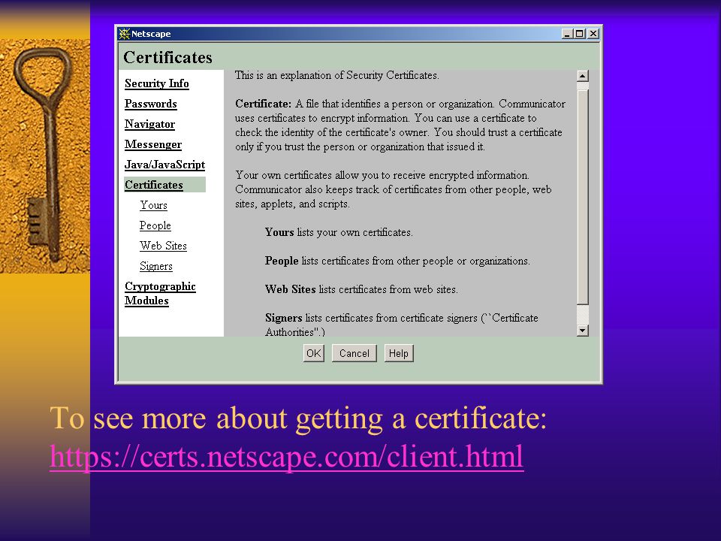Click the scrollbar down arrow
The image size is (721, 541).
(583, 331)
